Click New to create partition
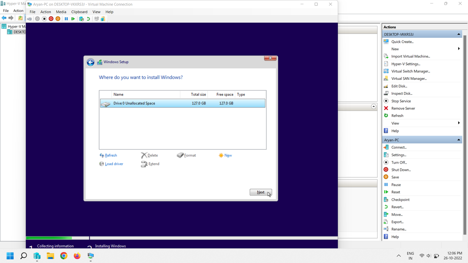The width and height of the screenshot is (468, 263). (225, 155)
